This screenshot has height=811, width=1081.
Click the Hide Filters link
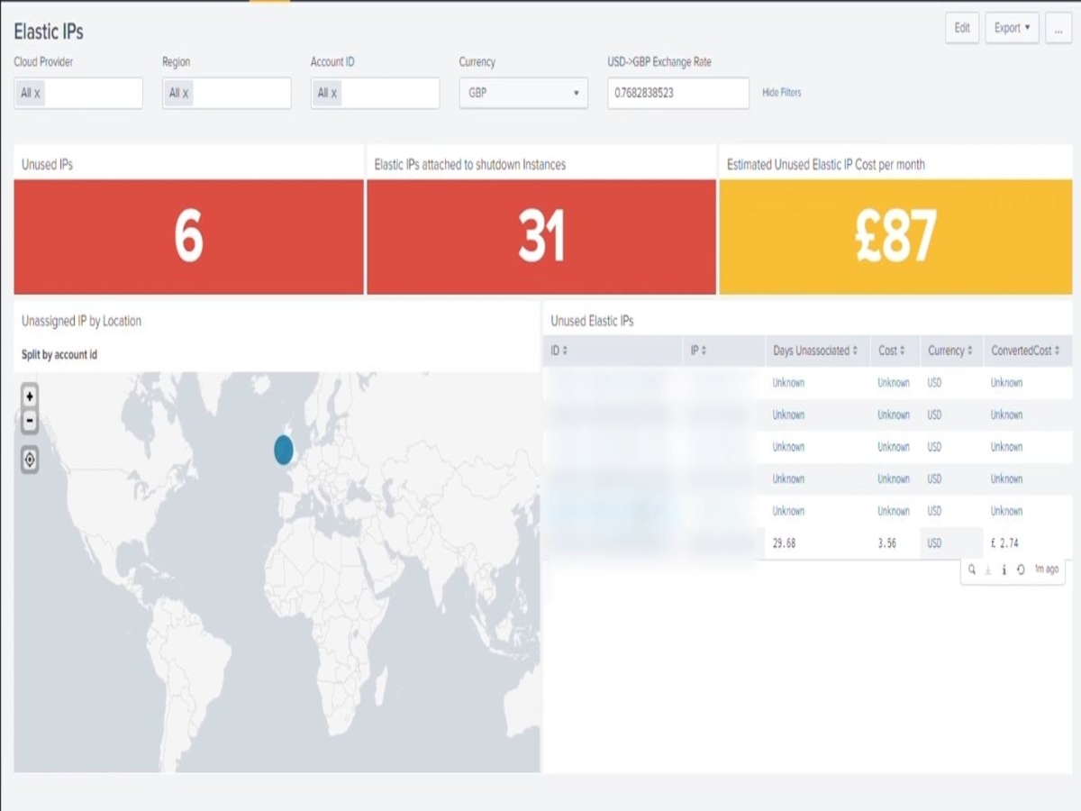782,93
